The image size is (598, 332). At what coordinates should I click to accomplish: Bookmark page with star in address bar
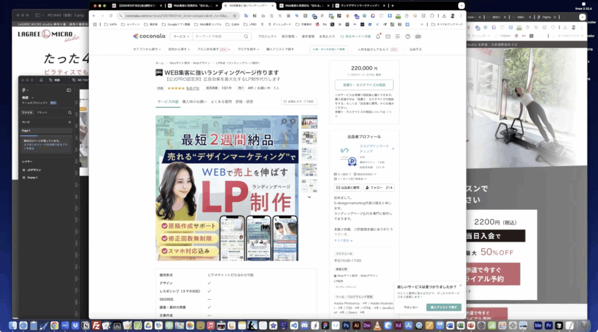point(235,16)
